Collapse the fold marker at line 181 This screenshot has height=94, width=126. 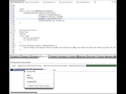[x=15, y=46]
